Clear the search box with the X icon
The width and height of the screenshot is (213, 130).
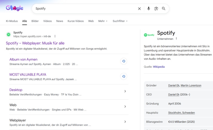139,9
